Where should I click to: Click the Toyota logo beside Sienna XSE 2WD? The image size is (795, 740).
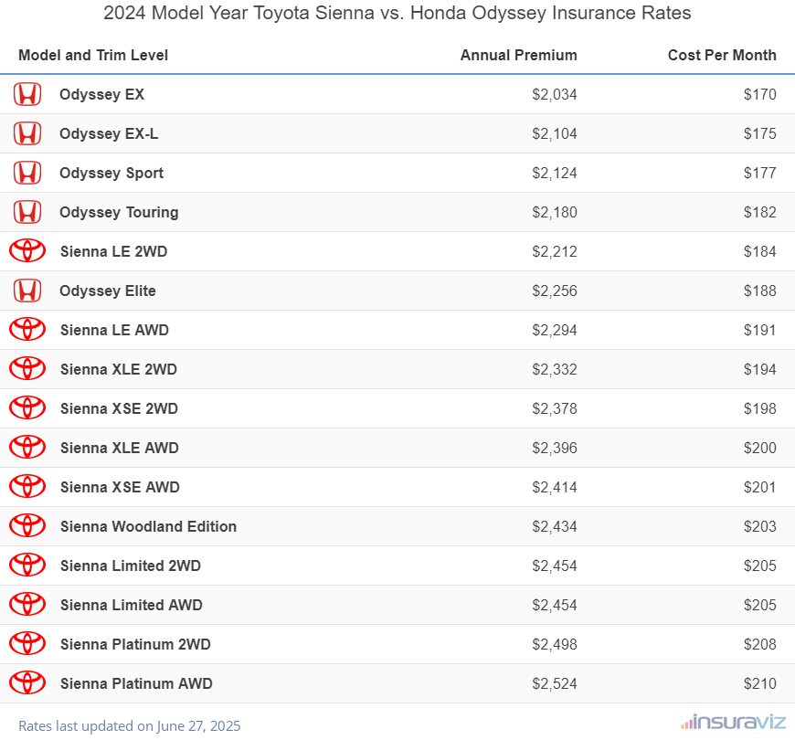coord(27,408)
